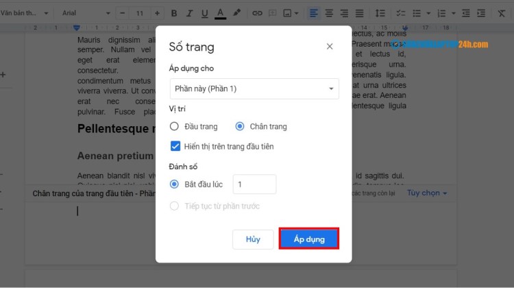Expand bulleted list options arrow
The image size is (514, 288).
tap(428, 13)
